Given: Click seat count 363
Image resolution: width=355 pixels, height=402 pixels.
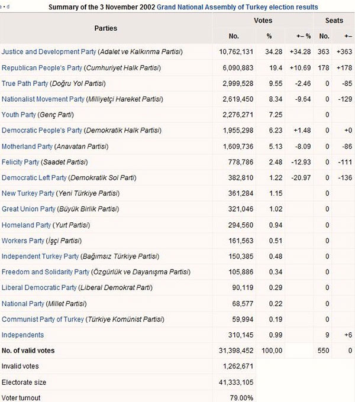Looking at the screenshot, I should (x=323, y=52).
